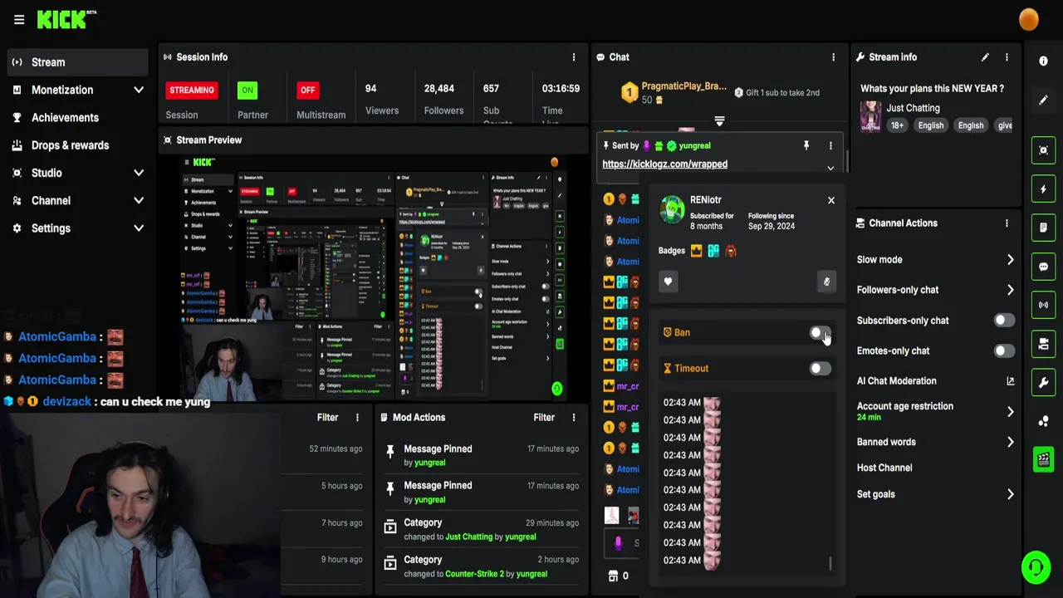Click the camera icon in right sidebar
Viewport: 1063px width, 598px height.
coord(1043,344)
